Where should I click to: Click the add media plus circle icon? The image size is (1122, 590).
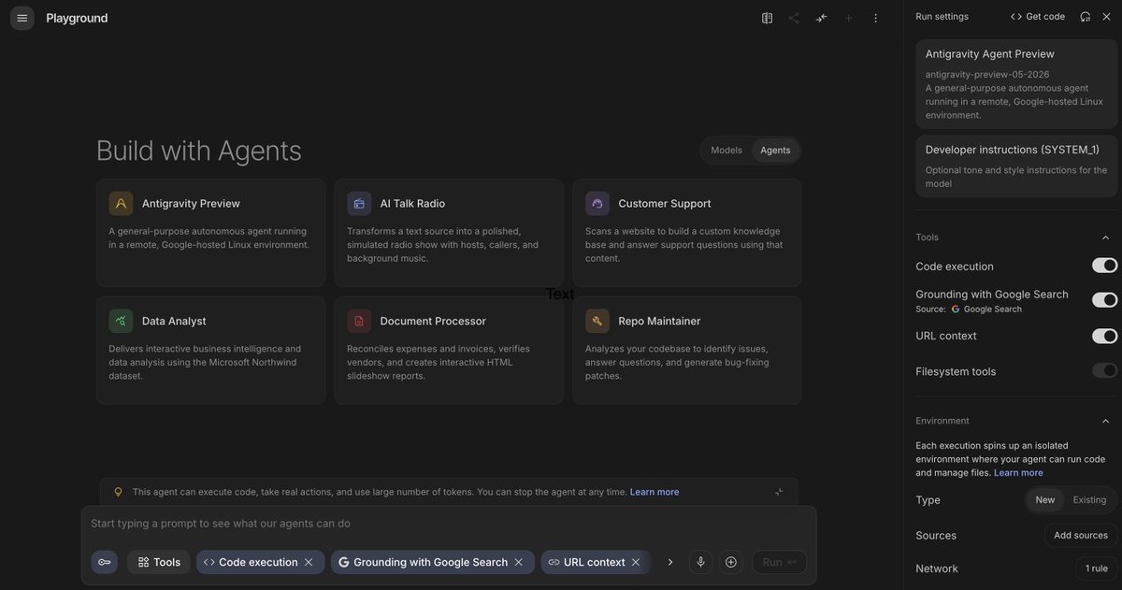(731, 562)
